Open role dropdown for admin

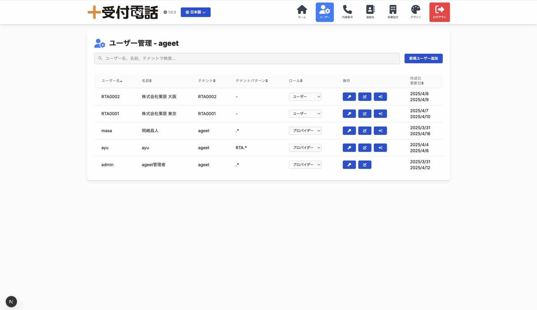[x=305, y=165]
